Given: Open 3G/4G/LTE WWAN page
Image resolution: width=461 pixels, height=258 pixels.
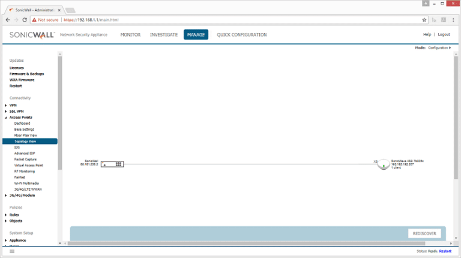Looking at the screenshot, I should [x=28, y=189].
